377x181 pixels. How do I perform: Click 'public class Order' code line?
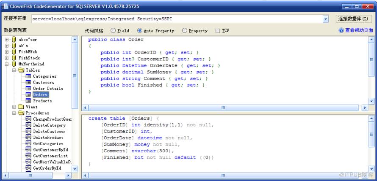click(x=116, y=40)
